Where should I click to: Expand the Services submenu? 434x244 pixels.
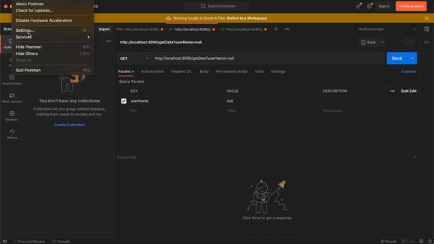(53, 37)
